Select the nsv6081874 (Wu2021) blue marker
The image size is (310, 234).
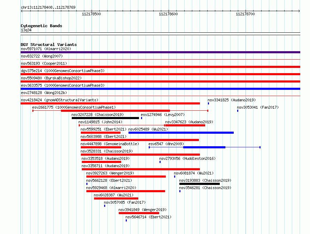click(175, 177)
